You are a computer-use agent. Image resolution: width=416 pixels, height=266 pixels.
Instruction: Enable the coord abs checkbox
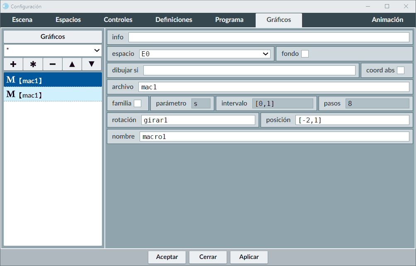401,70
